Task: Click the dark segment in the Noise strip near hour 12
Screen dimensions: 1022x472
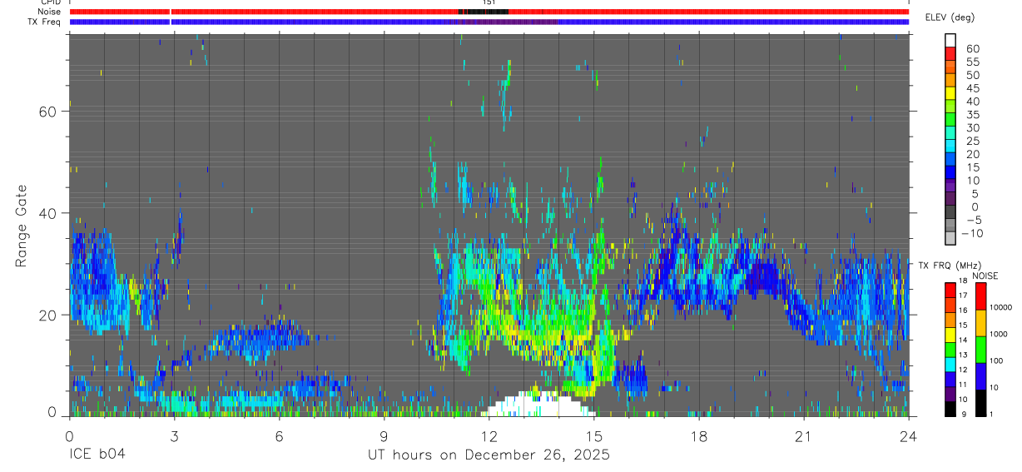Action: coord(484,12)
